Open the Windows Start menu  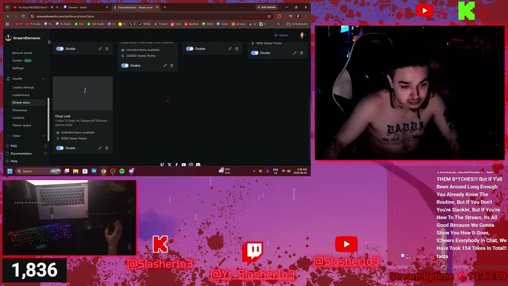pos(10,171)
